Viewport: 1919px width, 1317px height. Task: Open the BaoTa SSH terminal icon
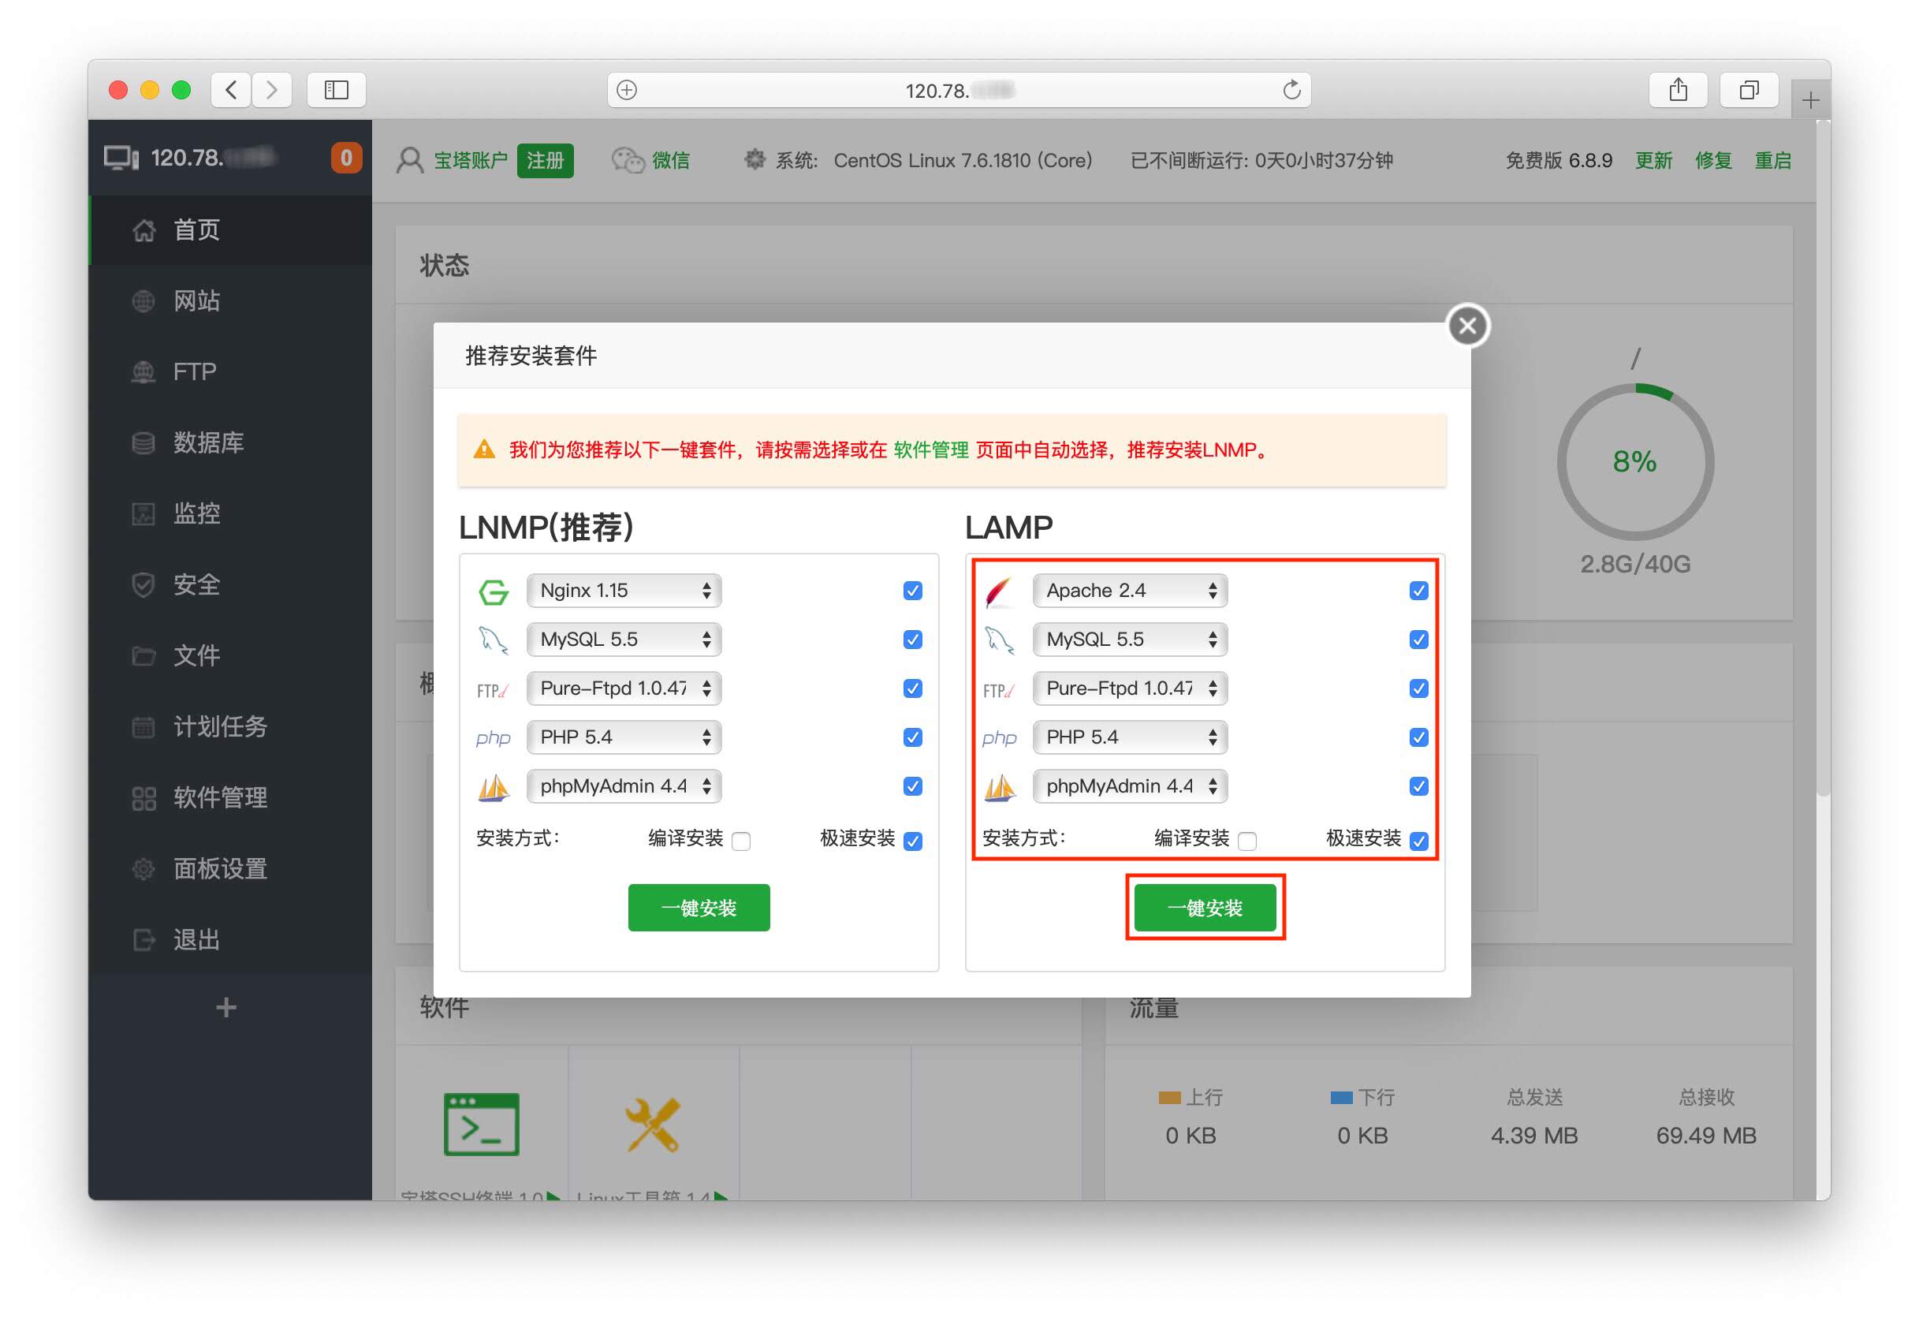481,1124
